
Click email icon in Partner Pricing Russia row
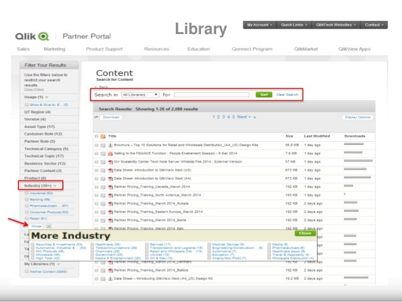(103, 204)
